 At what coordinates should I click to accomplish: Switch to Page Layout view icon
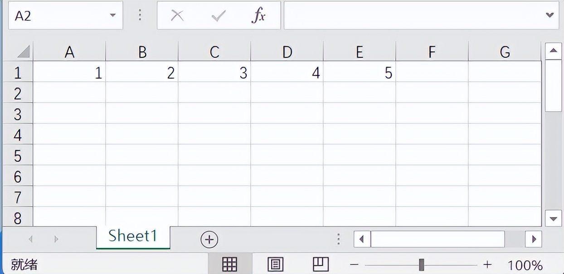(x=275, y=265)
